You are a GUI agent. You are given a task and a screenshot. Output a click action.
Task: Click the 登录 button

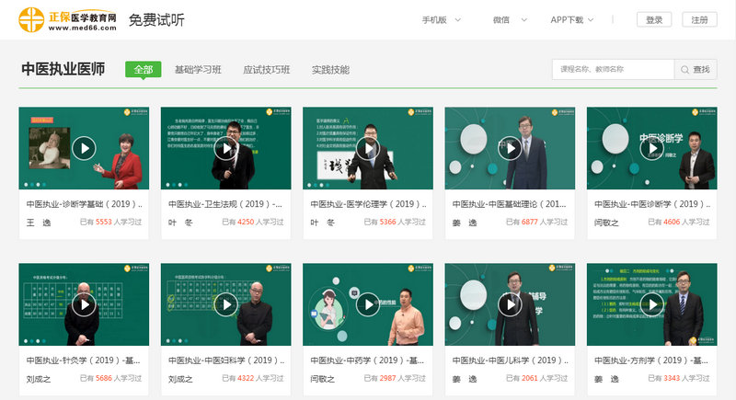653,19
